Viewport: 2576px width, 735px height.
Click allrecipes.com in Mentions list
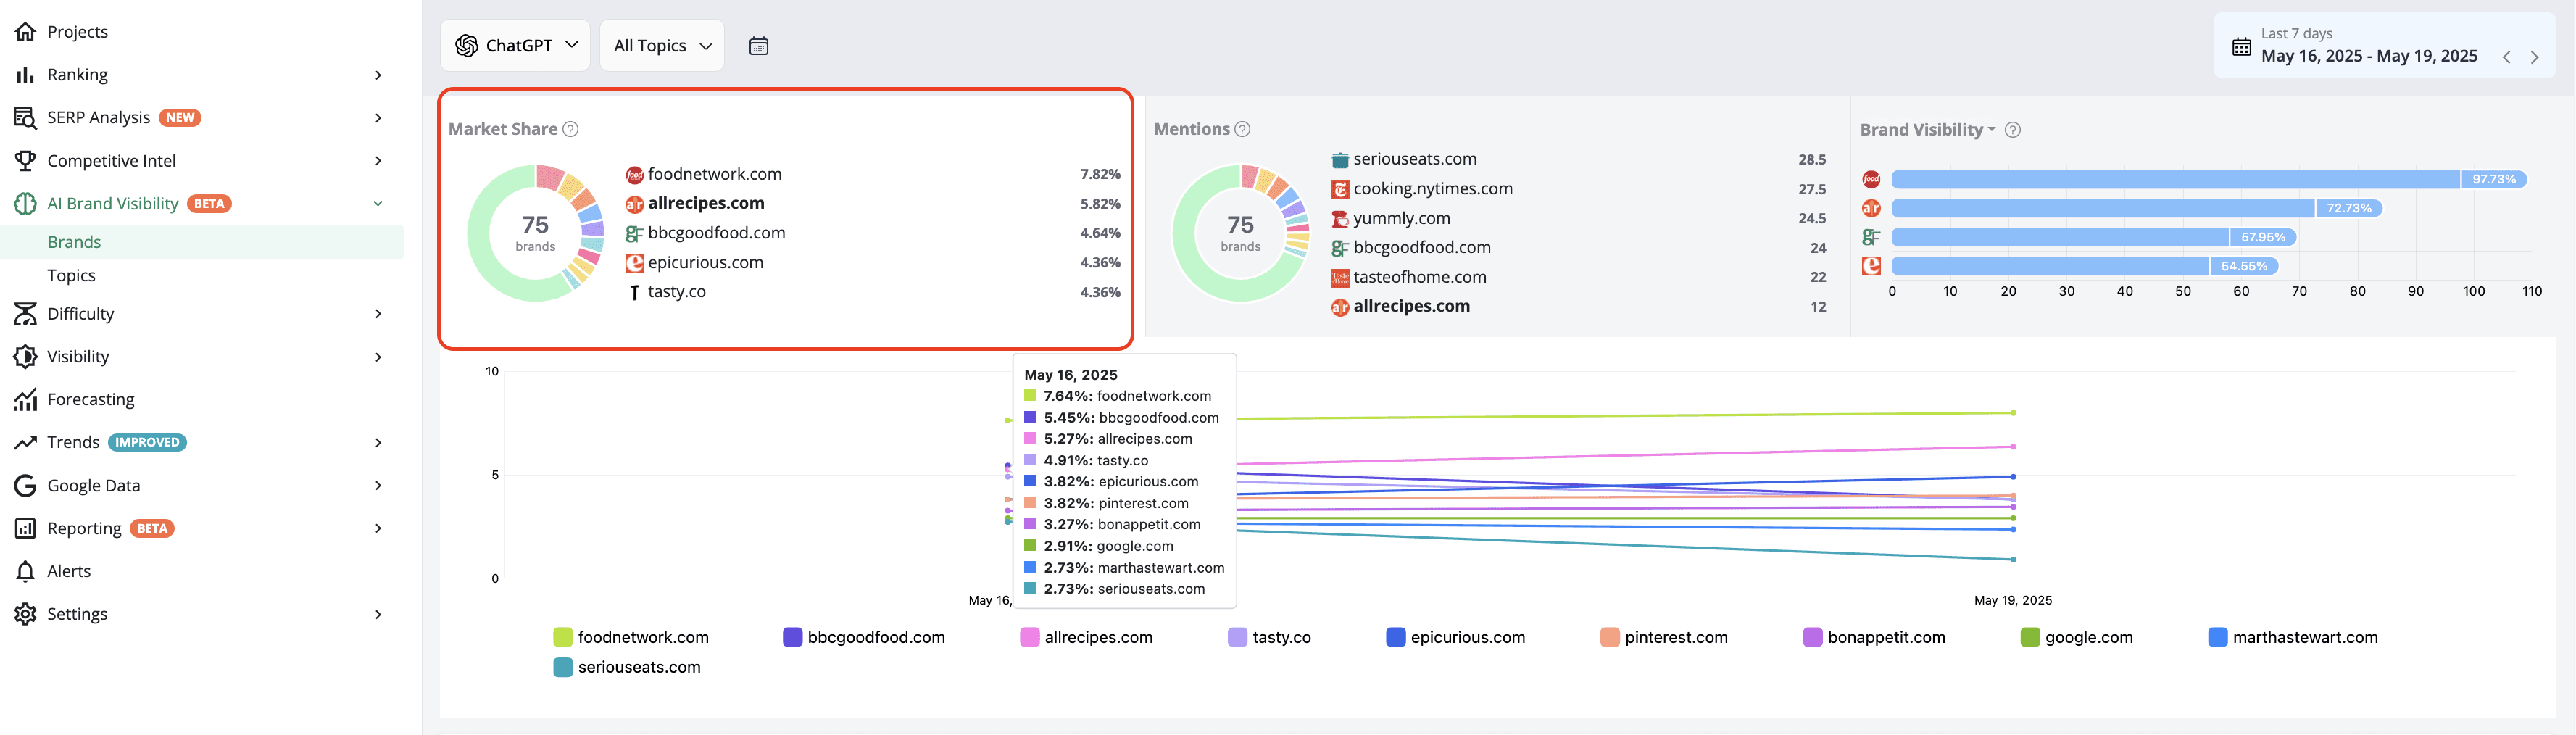click(x=1411, y=306)
